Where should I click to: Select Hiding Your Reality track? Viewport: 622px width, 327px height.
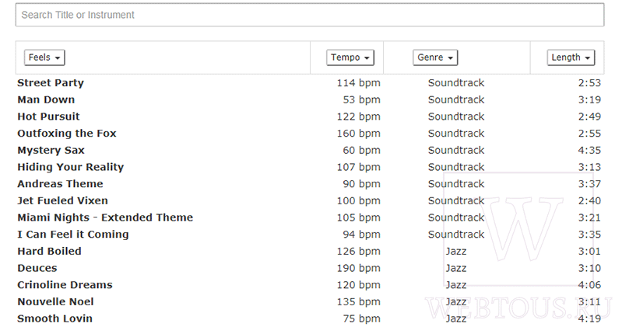pos(71,167)
